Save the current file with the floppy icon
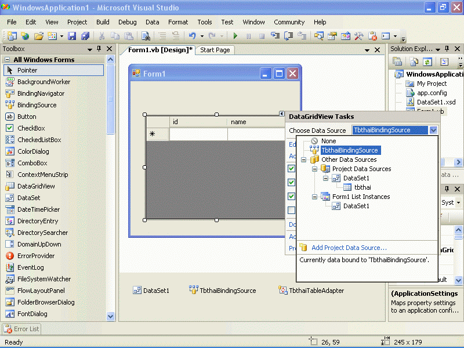Screen dimensions: 464x348 pyautogui.click(x=72, y=36)
